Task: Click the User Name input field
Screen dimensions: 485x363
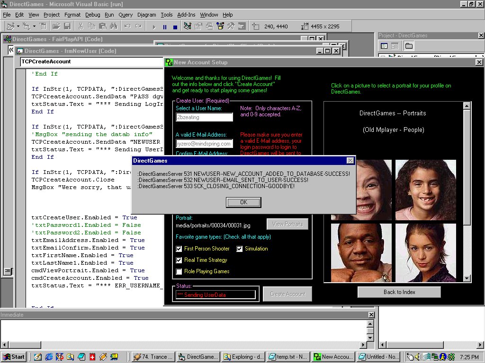Action: [x=204, y=117]
